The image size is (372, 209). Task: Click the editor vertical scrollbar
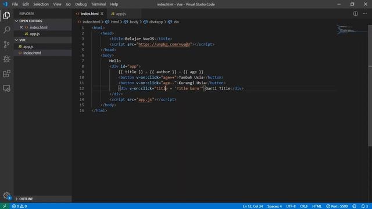[370, 85]
